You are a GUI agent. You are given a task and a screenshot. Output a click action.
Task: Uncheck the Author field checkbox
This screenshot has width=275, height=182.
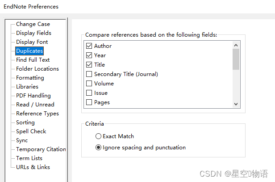[89, 46]
